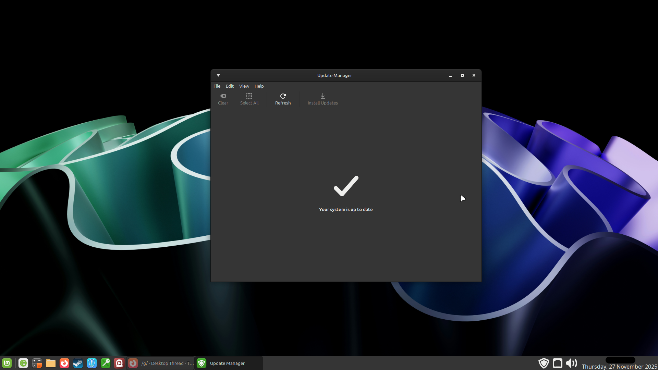Expand the window menu triangle in titlebar
This screenshot has height=370, width=658.
218,75
